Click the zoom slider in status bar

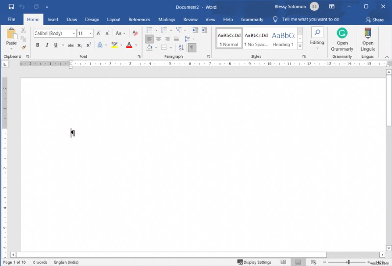click(x=348, y=262)
